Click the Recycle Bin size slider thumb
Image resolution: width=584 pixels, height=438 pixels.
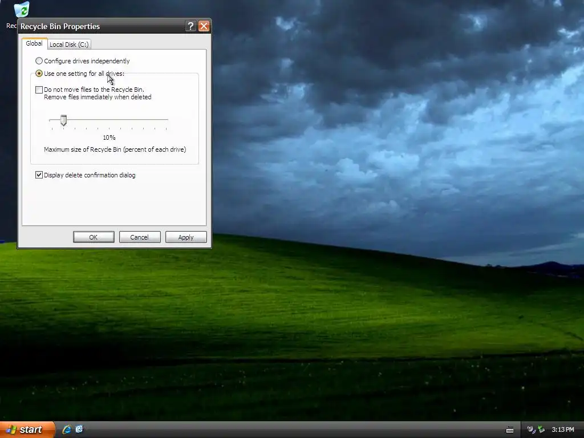64,120
